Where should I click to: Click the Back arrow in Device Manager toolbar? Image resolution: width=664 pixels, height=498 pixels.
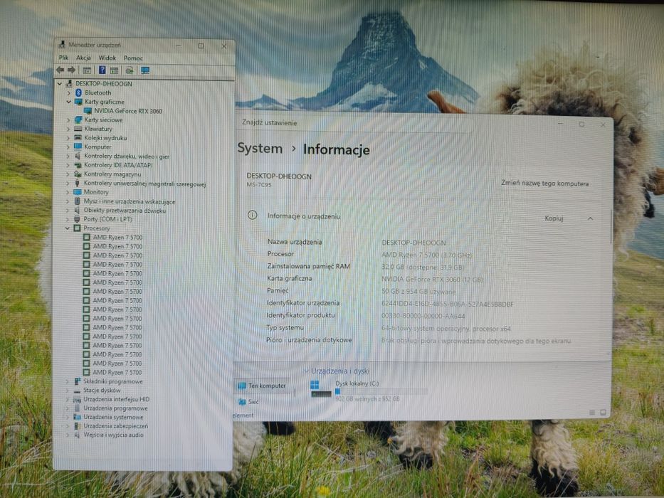point(60,70)
